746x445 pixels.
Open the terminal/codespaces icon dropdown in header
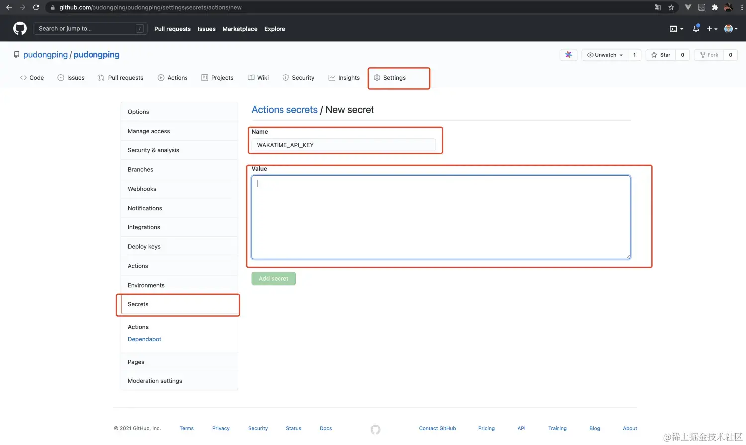[676, 29]
